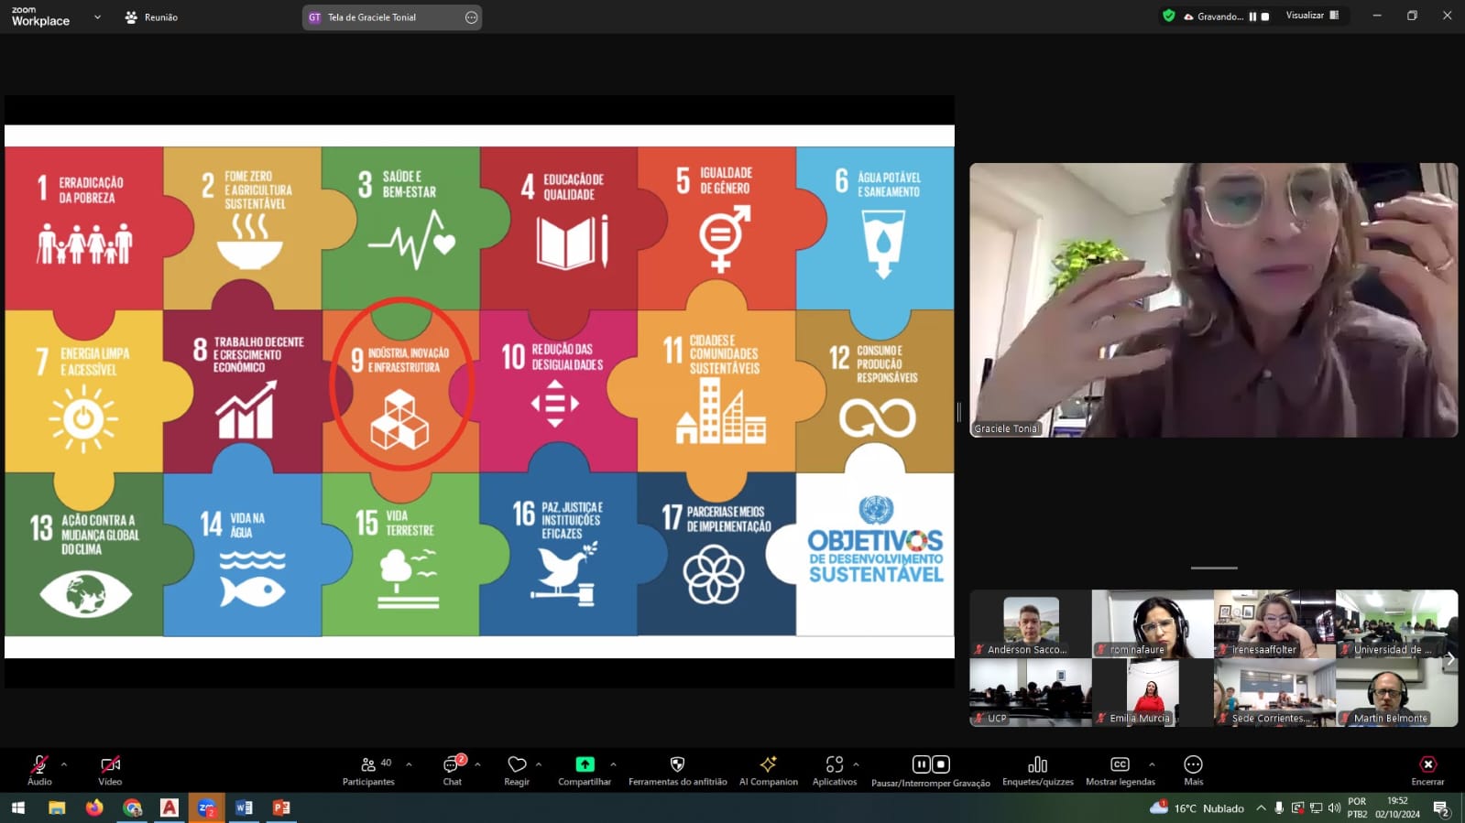Open the Aplicativos panel

(x=834, y=765)
